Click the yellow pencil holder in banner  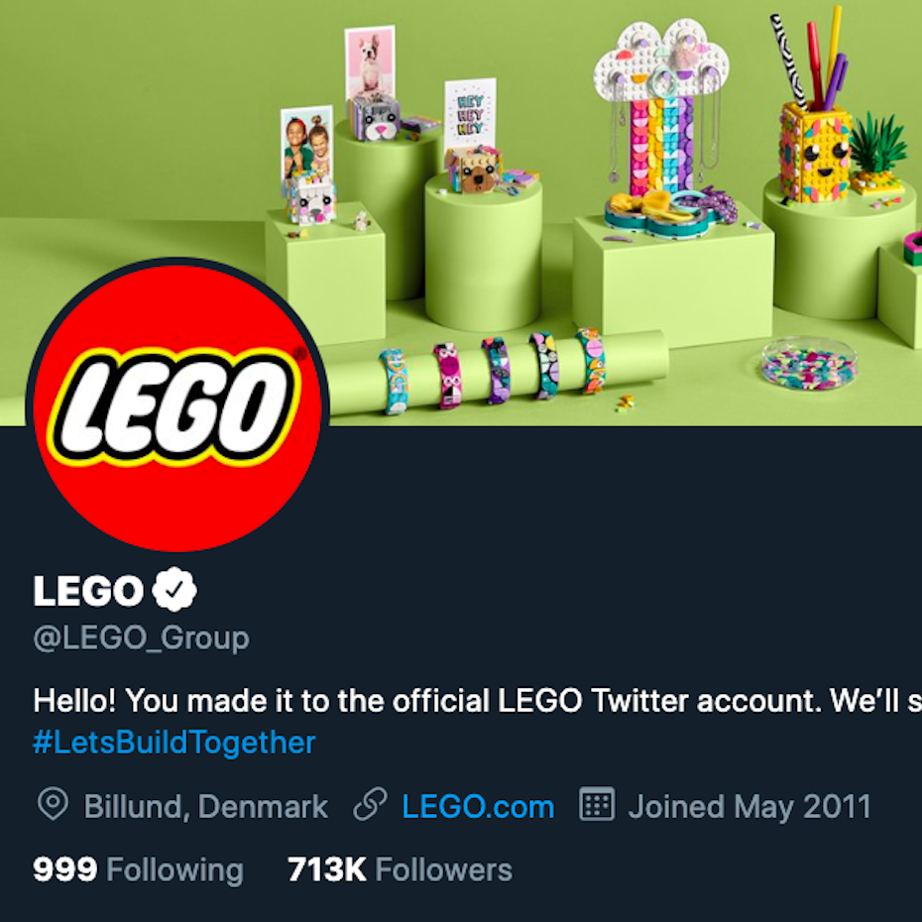[x=815, y=149]
